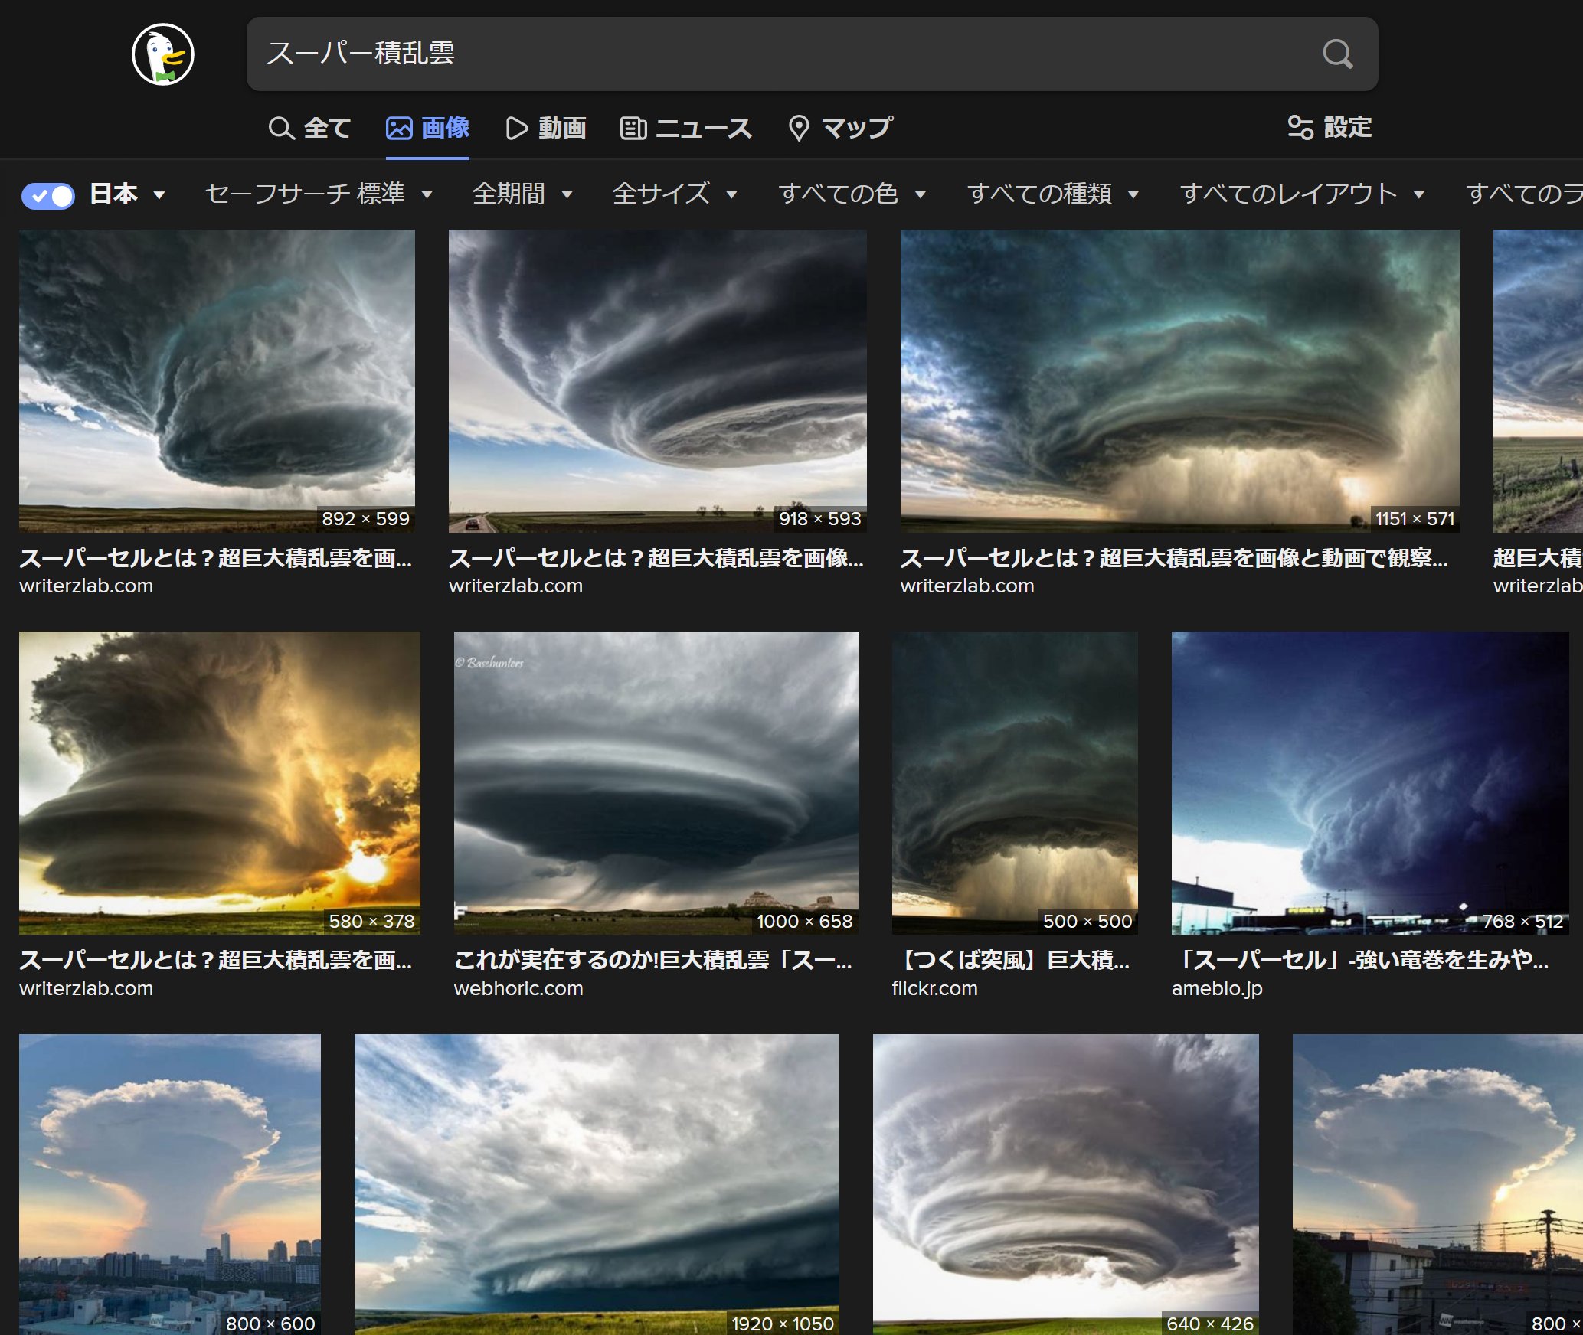
Task: Open the ニュース news tab
Action: (x=685, y=128)
